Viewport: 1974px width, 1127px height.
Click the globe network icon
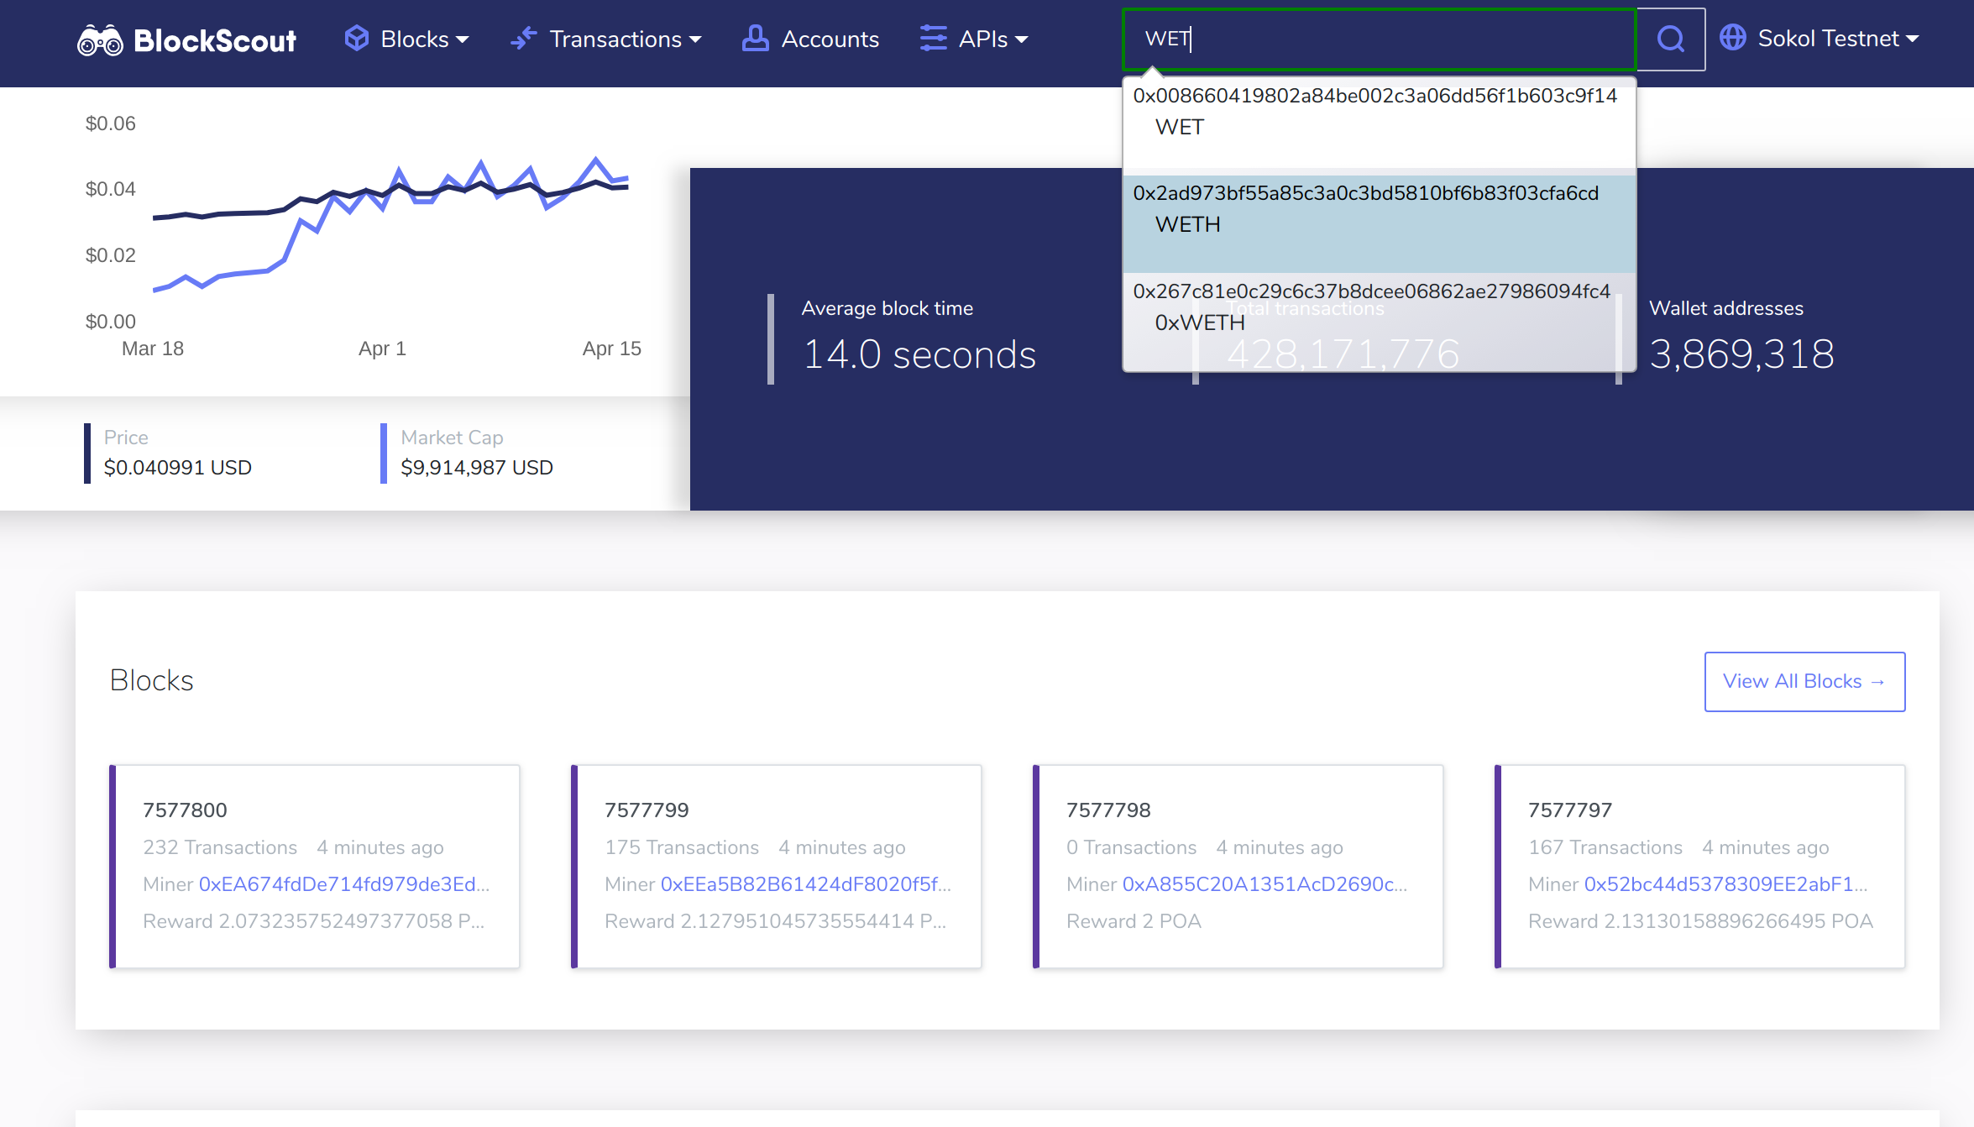click(1733, 38)
